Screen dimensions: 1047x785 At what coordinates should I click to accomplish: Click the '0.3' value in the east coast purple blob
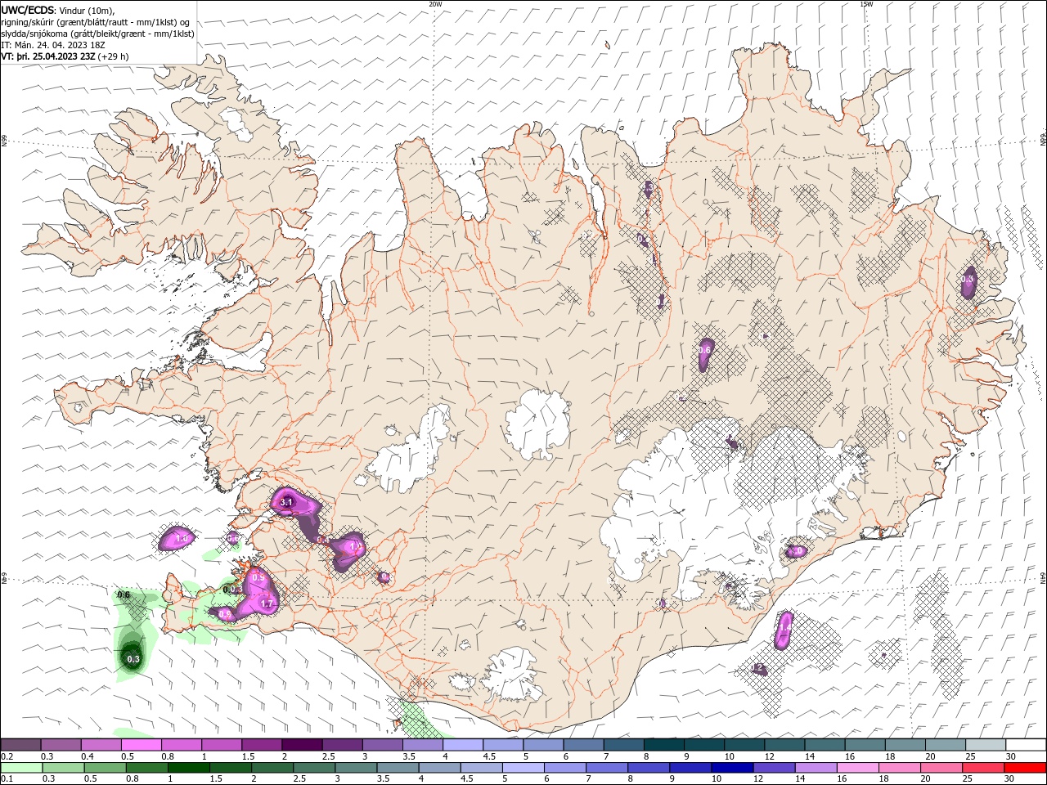point(967,279)
